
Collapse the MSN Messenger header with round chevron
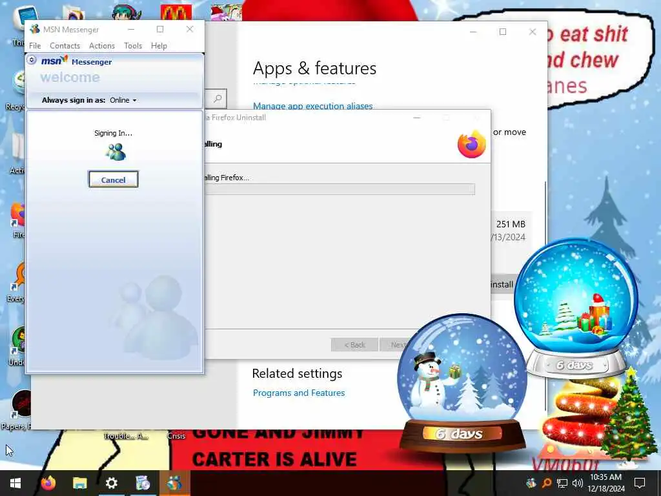32,60
